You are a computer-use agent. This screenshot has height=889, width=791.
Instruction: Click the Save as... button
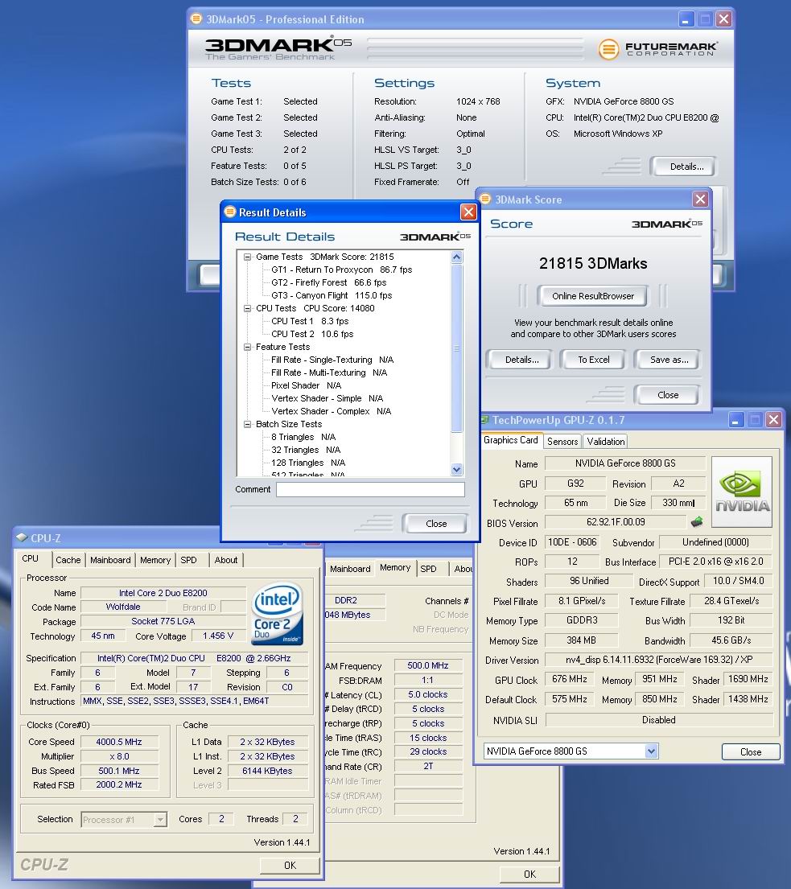[x=669, y=360]
